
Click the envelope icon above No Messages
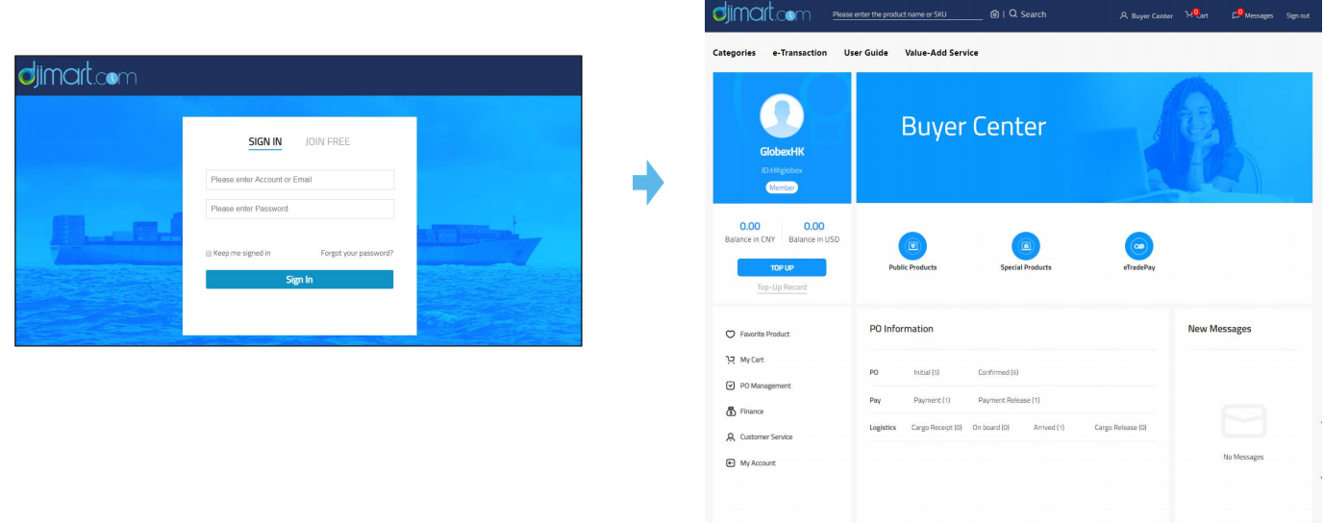[1243, 421]
